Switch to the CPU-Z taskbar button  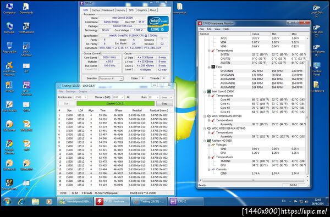tap(186, 202)
